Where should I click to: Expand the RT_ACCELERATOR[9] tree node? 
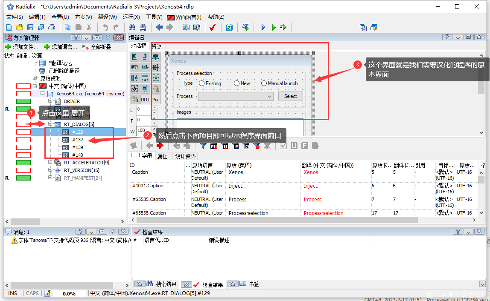50,162
